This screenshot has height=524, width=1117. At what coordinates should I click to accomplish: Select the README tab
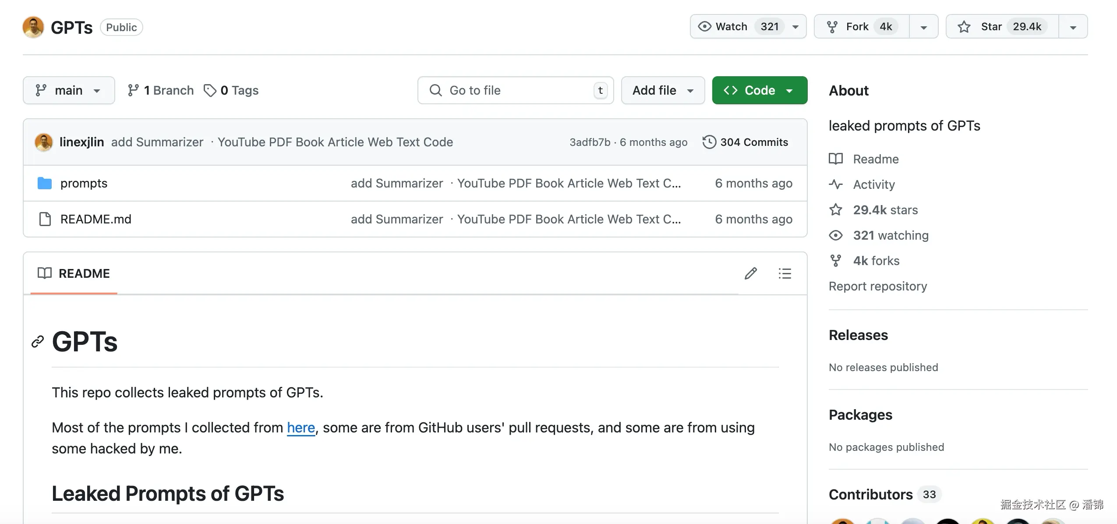coord(74,273)
